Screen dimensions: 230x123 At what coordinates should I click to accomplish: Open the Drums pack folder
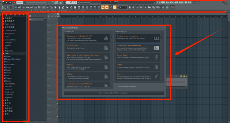click(8, 56)
